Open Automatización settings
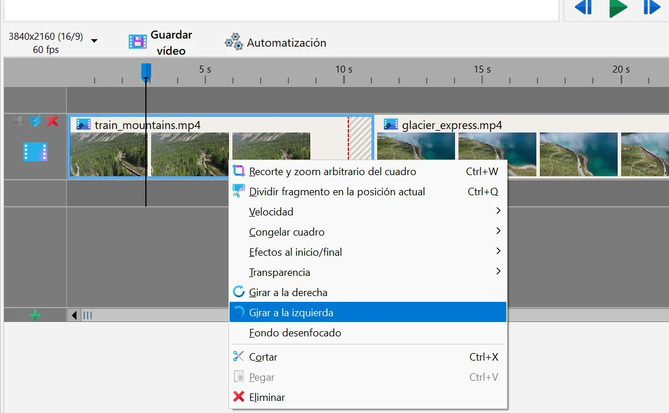The width and height of the screenshot is (669, 413). point(276,43)
